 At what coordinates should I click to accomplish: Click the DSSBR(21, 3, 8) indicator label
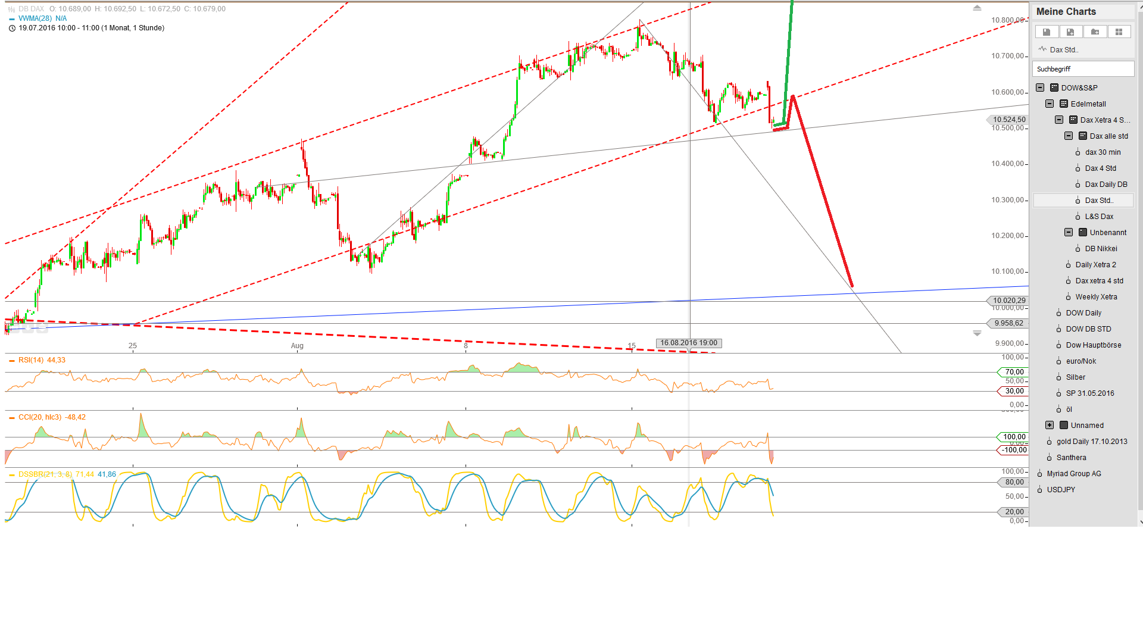click(45, 474)
